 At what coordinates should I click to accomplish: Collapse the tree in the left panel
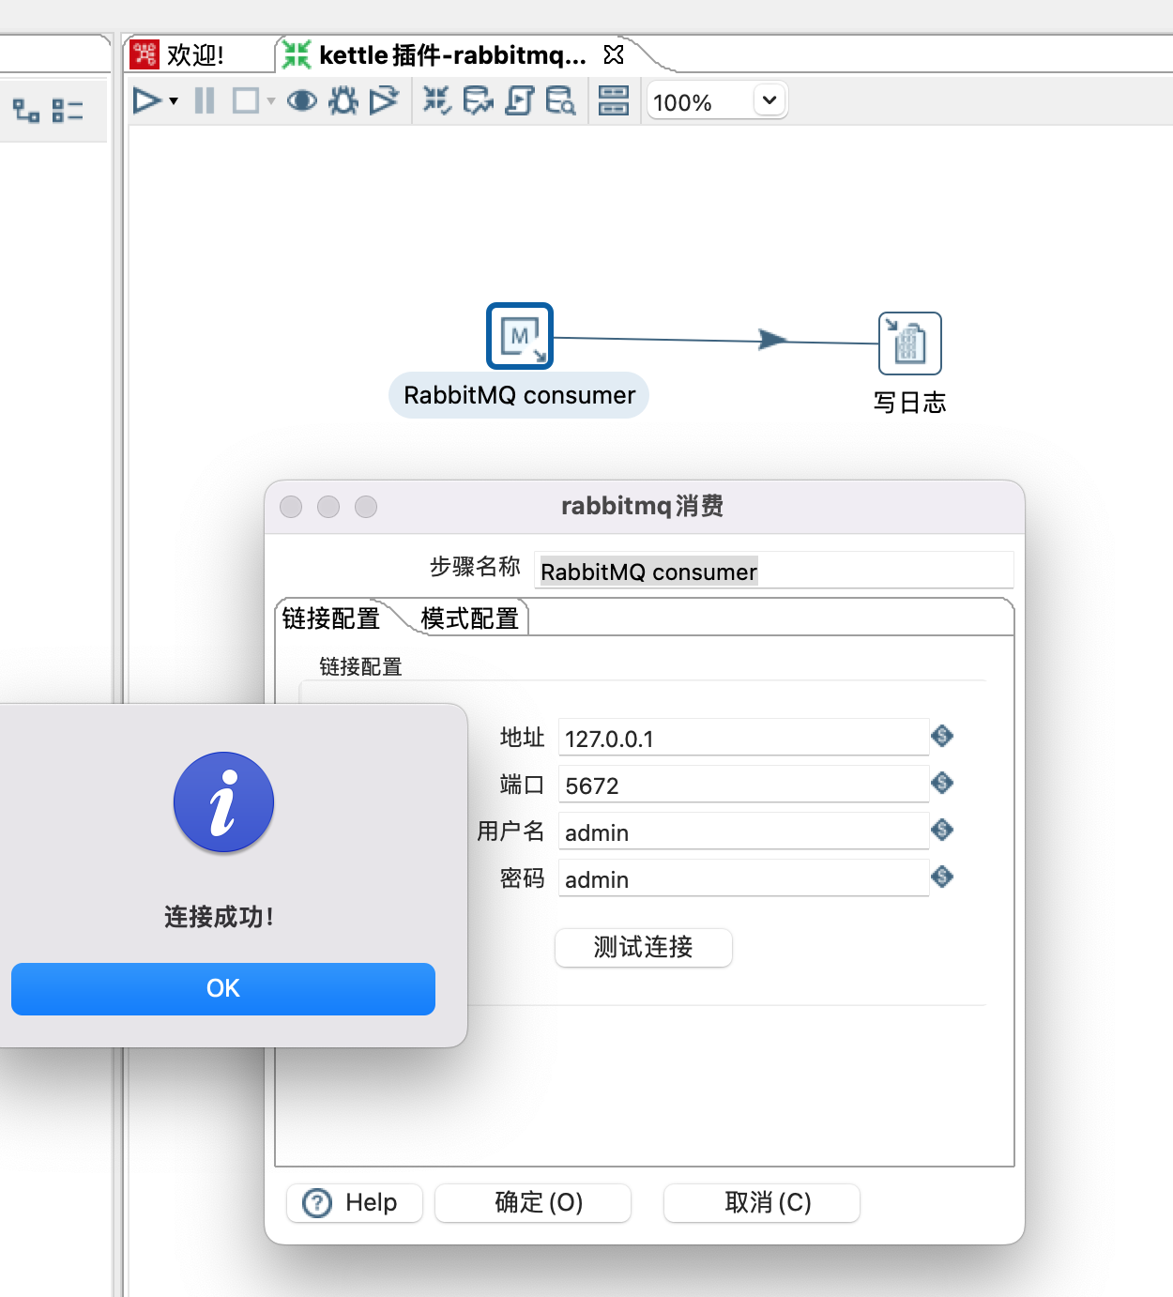click(68, 111)
